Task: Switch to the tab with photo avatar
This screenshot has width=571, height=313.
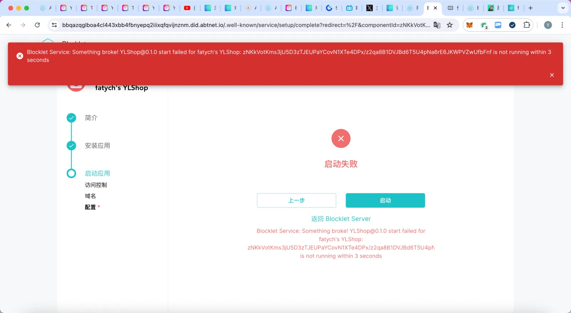Action: [494, 8]
